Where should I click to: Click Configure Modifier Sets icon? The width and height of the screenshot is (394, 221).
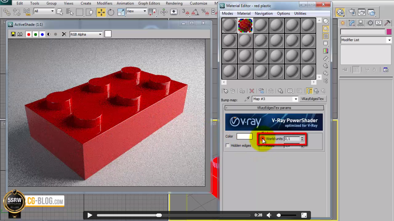[386, 70]
